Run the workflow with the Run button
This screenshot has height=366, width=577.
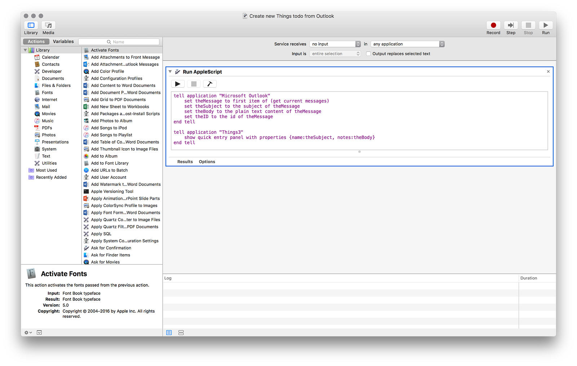point(545,25)
